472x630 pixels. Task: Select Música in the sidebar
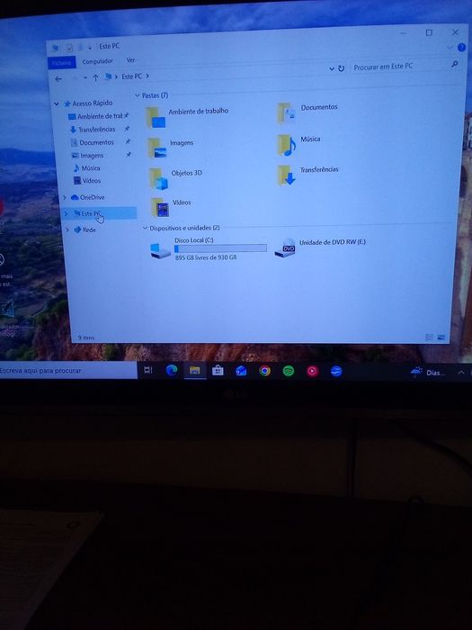point(90,168)
